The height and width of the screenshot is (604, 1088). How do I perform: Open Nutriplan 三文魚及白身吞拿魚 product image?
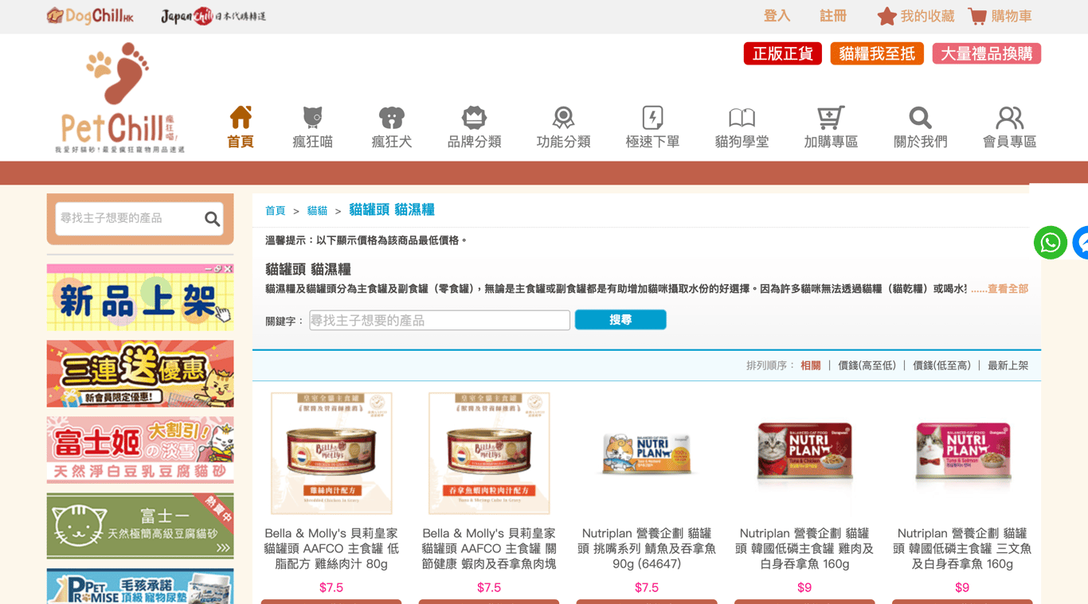point(962,453)
